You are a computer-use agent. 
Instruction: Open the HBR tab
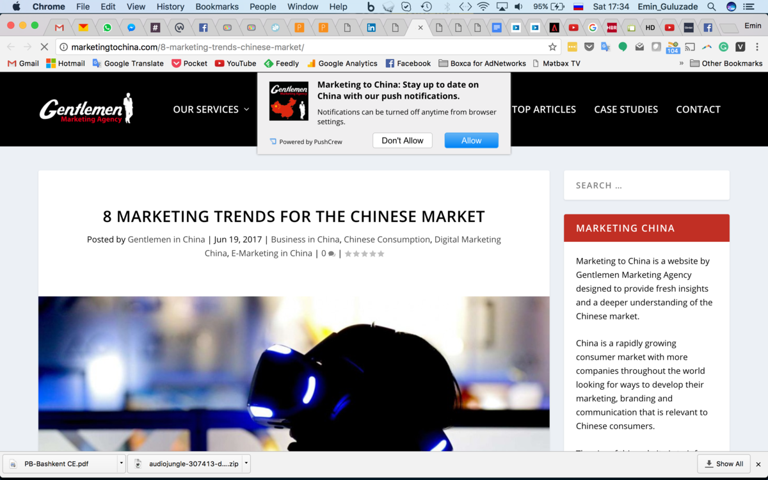(x=612, y=28)
